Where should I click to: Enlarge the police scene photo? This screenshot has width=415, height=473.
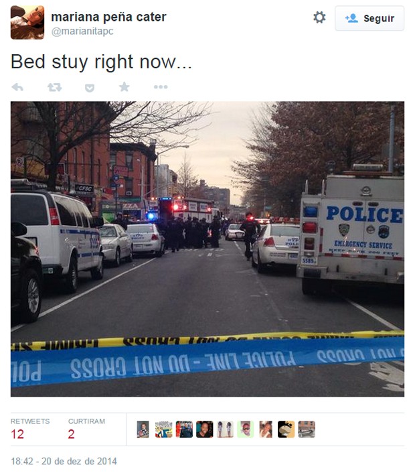tap(207, 249)
